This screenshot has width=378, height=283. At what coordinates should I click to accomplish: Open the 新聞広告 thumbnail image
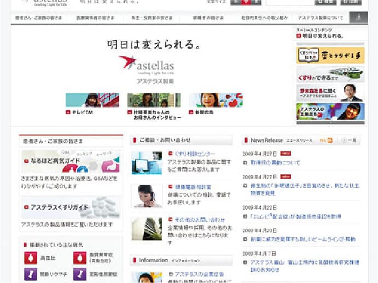pos(216,100)
